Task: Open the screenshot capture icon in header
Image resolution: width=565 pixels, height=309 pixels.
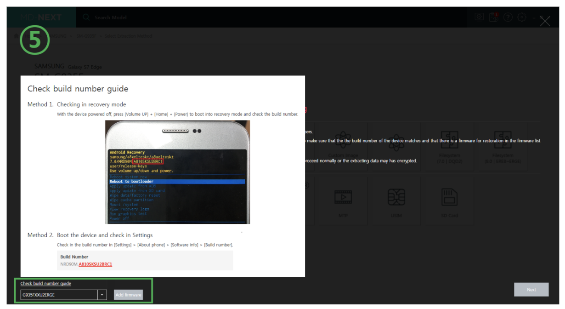Action: [x=479, y=17]
